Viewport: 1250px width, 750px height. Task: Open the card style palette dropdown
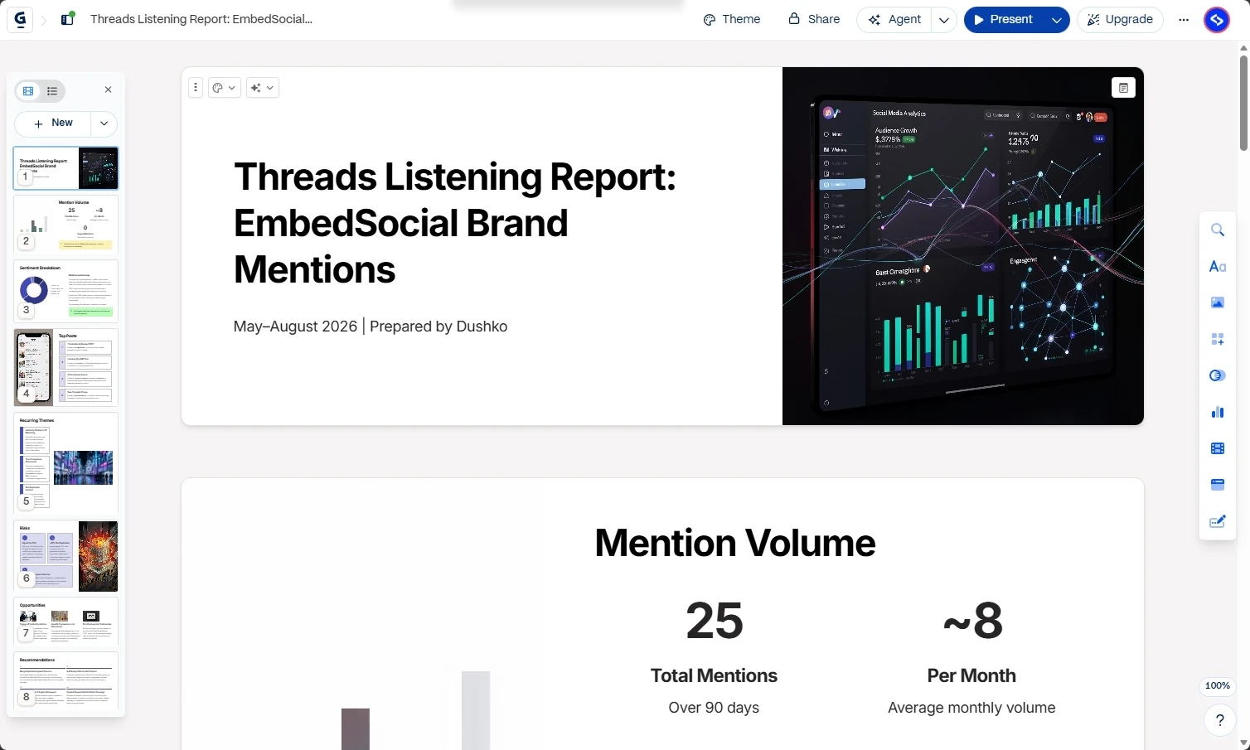(224, 87)
